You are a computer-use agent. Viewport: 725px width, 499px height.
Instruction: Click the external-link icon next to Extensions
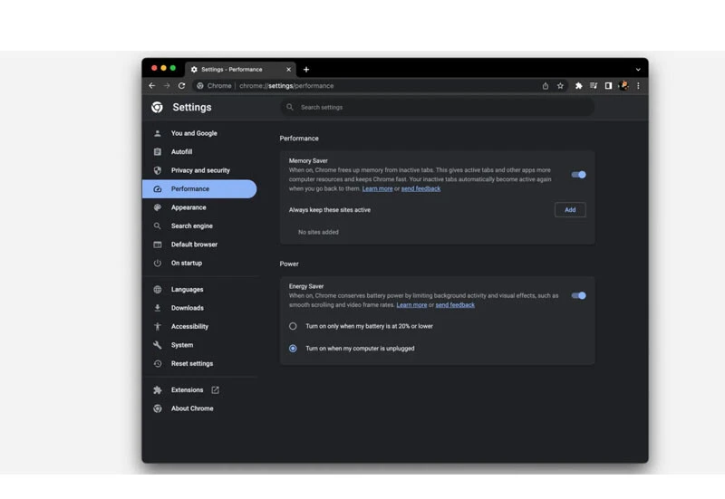point(215,390)
